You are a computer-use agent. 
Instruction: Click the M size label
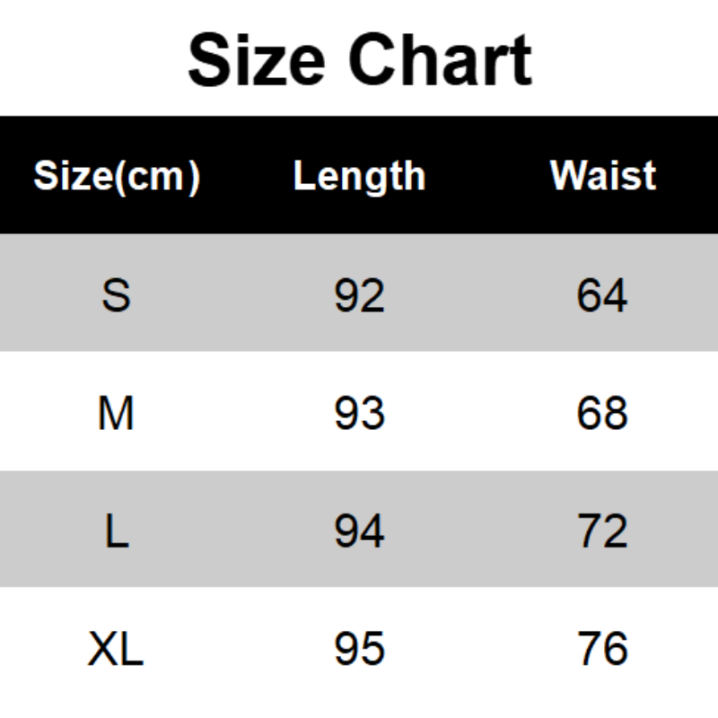coord(116,413)
